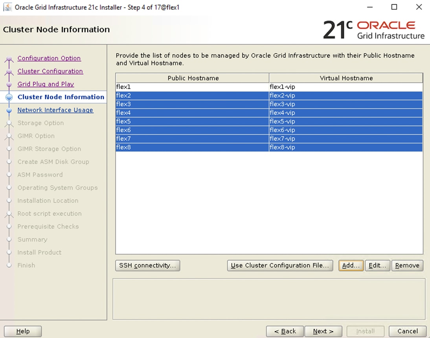The width and height of the screenshot is (430, 338).
Task: Select the flex2 public hostname cell
Action: tap(193, 96)
